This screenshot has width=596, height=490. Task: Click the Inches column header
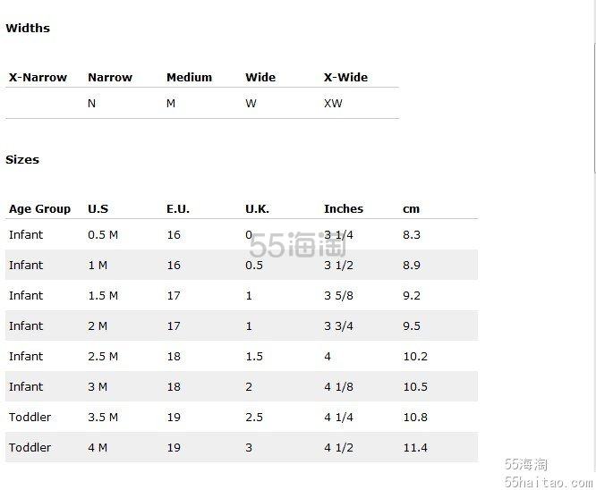344,209
